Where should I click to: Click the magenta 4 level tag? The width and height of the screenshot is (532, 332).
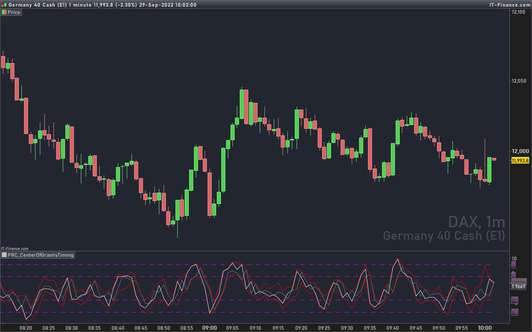[x=514, y=276]
